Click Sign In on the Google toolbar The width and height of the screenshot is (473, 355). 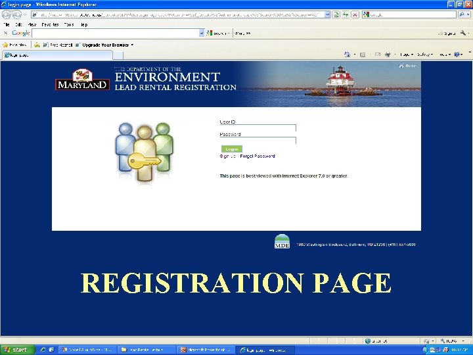click(447, 34)
